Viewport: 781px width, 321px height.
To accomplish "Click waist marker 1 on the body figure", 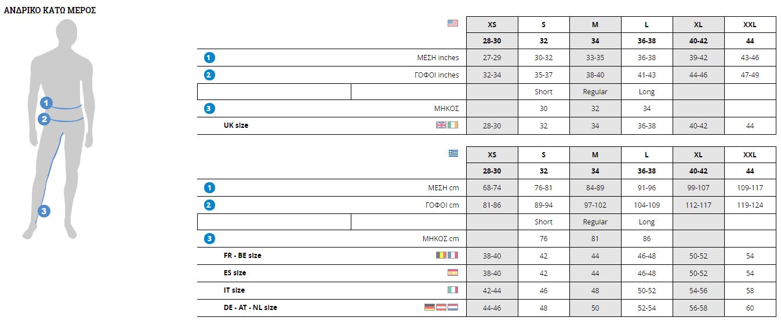I will 46,103.
